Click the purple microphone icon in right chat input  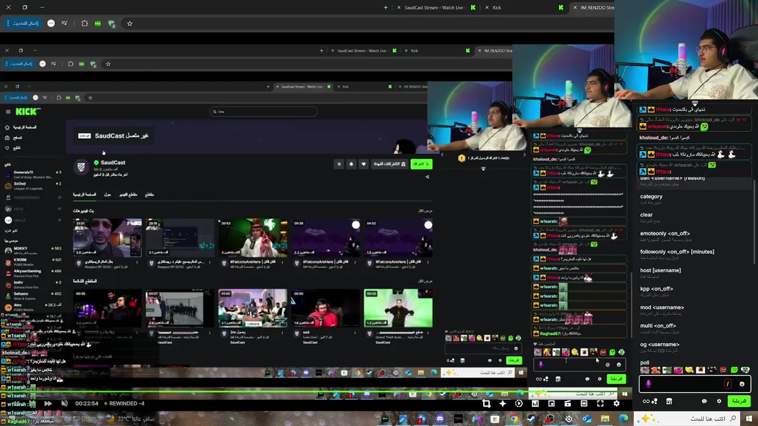point(648,384)
